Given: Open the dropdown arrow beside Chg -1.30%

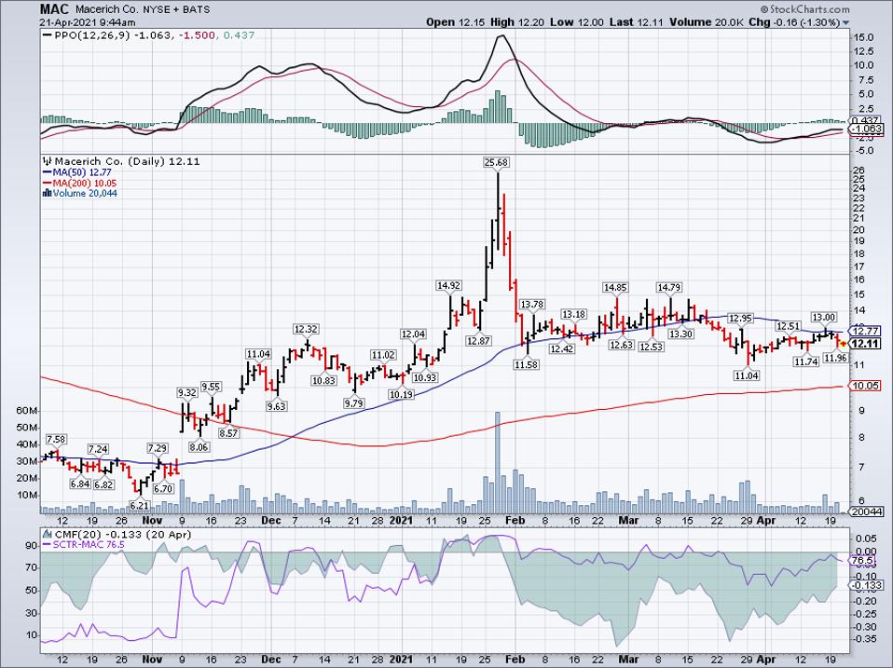Looking at the screenshot, I should (845, 22).
